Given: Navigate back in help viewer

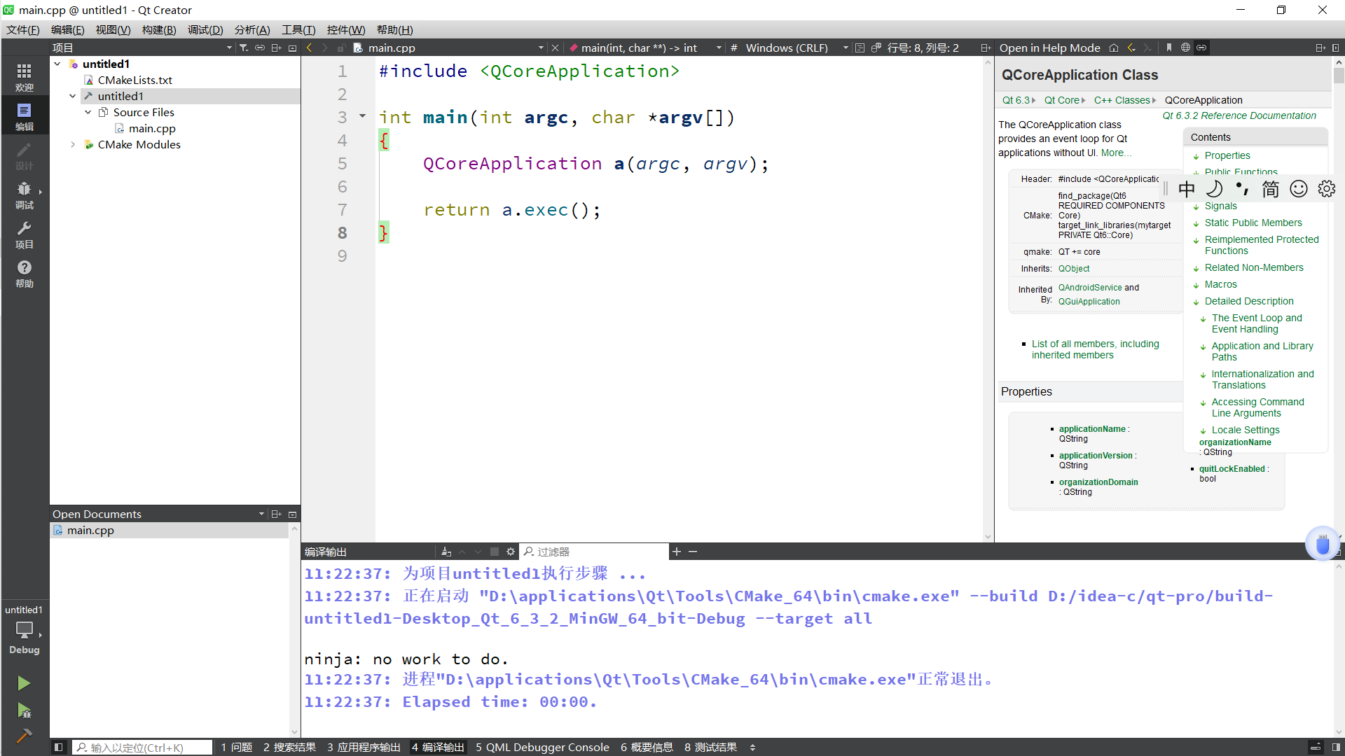Looking at the screenshot, I should (x=1131, y=48).
